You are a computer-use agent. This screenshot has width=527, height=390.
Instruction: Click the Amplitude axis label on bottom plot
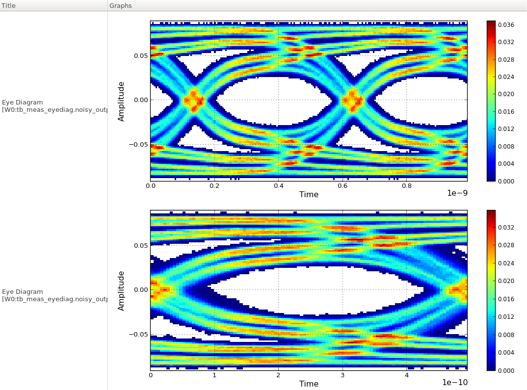pyautogui.click(x=121, y=290)
